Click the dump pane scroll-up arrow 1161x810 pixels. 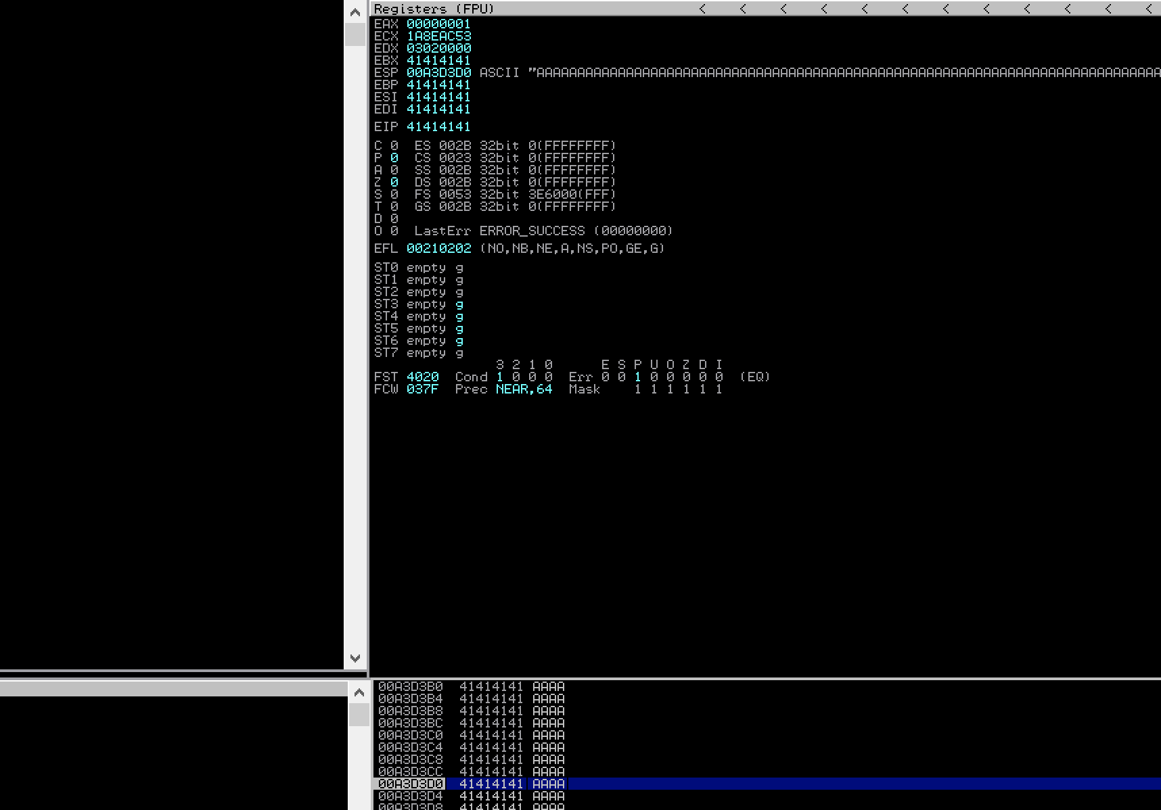tap(359, 692)
